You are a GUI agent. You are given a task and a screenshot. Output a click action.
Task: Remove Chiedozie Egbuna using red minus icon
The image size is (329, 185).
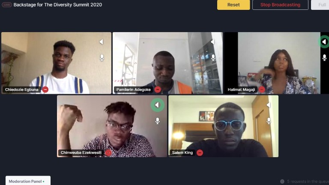45,90
